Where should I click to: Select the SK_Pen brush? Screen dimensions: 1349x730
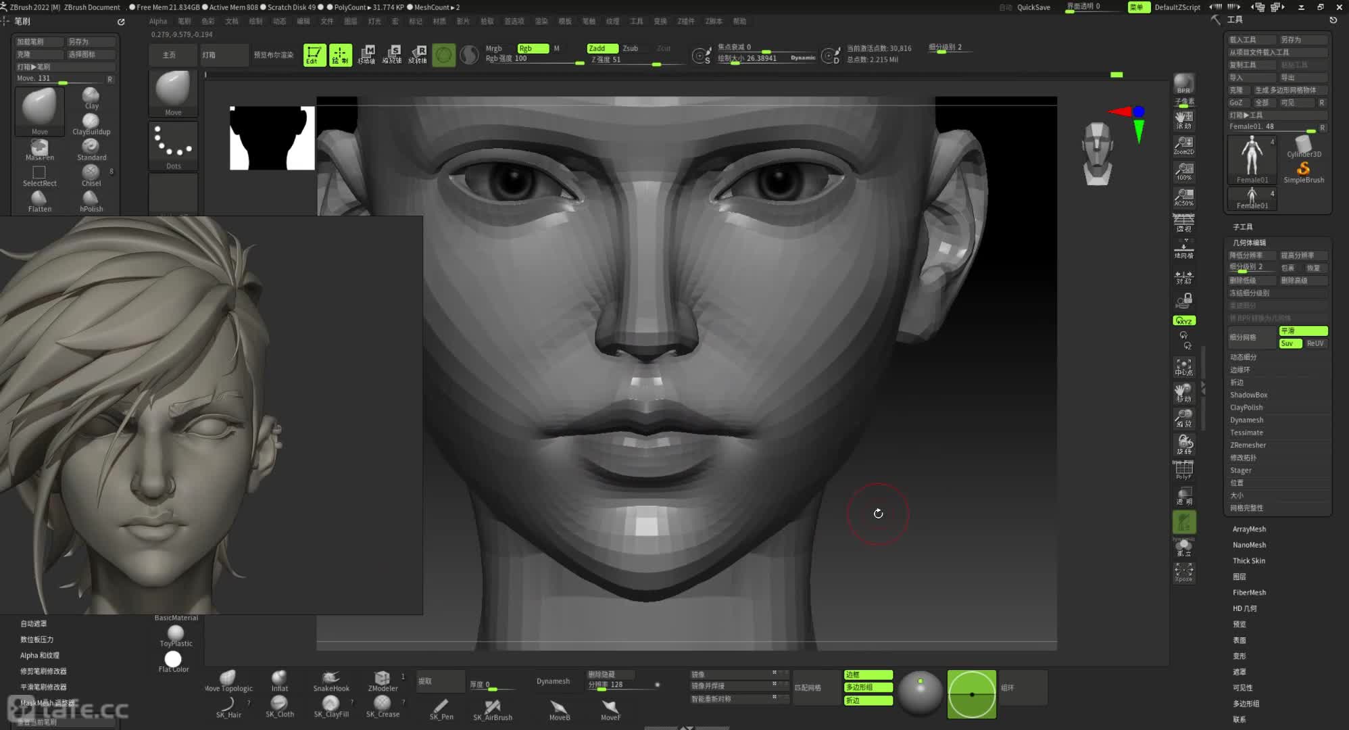[441, 709]
